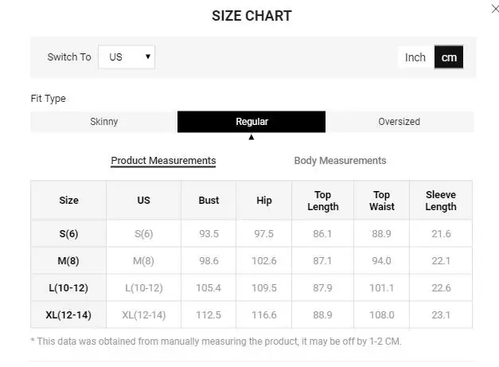499x367 pixels.
Task: Open the Switch To country dropdown
Action: coord(127,57)
